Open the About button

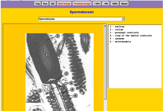tap(124, 4)
